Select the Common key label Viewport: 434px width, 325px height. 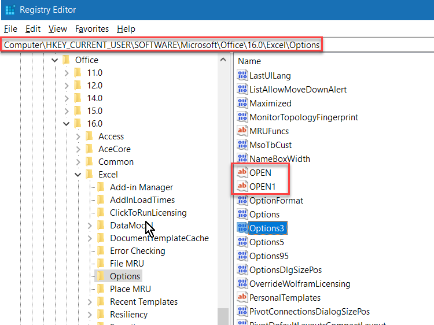pos(116,161)
